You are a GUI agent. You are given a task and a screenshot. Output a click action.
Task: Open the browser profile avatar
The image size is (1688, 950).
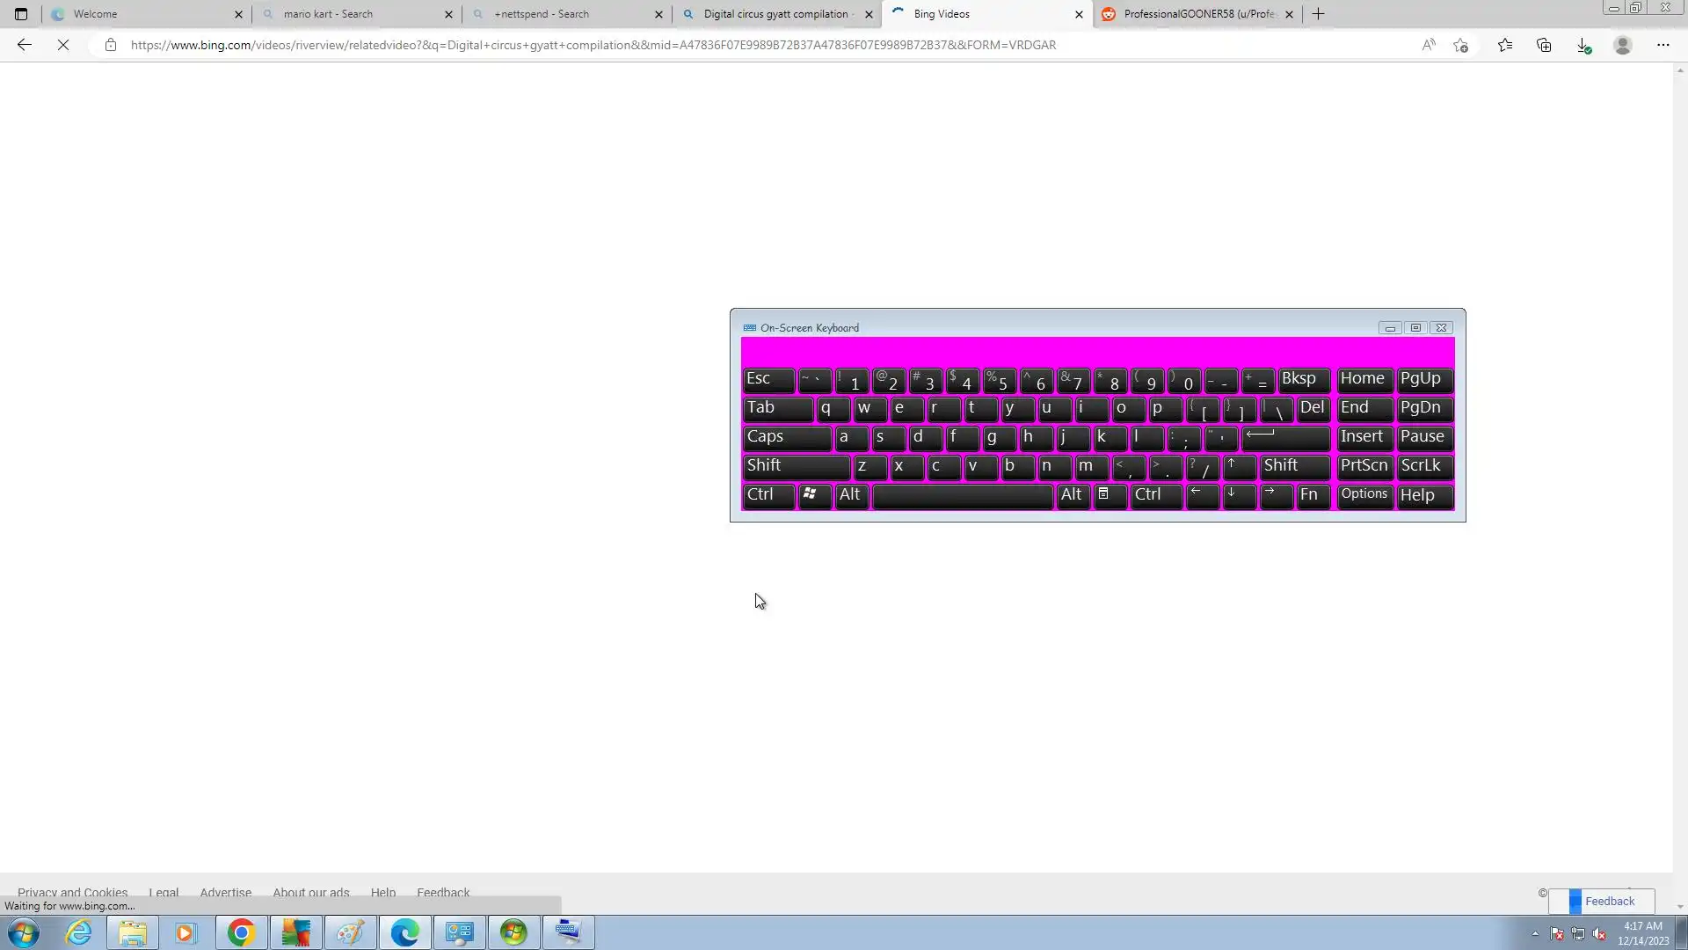[1623, 45]
